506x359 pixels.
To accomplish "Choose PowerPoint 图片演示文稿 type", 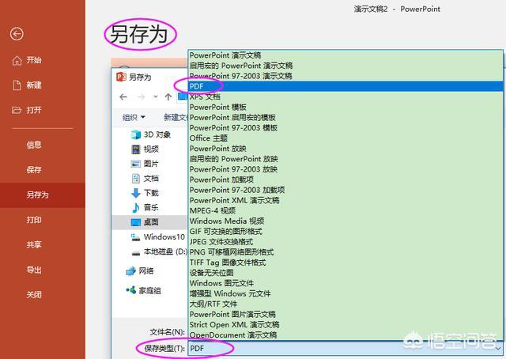I will [346, 314].
